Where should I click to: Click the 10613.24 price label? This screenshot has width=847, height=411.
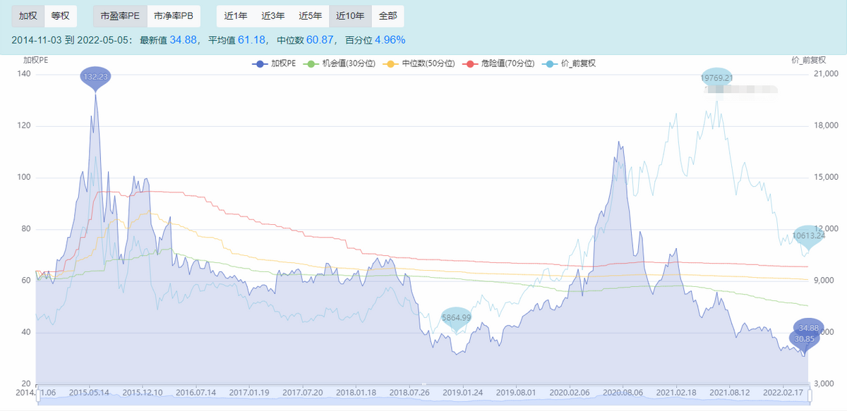point(809,235)
